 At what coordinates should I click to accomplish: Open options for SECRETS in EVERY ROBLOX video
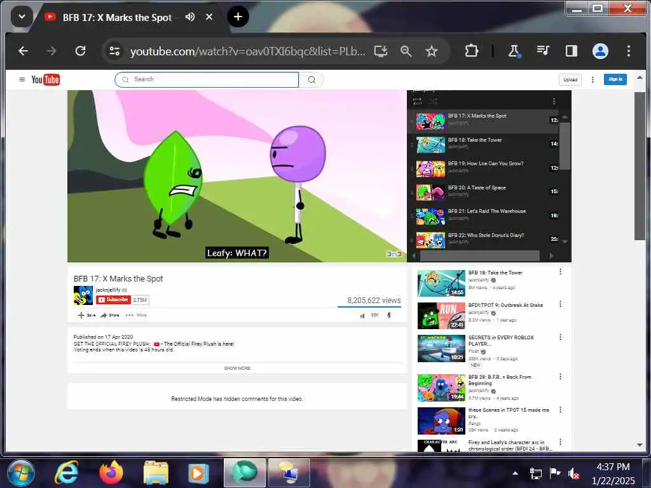click(x=560, y=337)
